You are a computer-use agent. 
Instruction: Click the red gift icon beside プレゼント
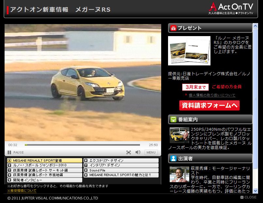click(173, 28)
